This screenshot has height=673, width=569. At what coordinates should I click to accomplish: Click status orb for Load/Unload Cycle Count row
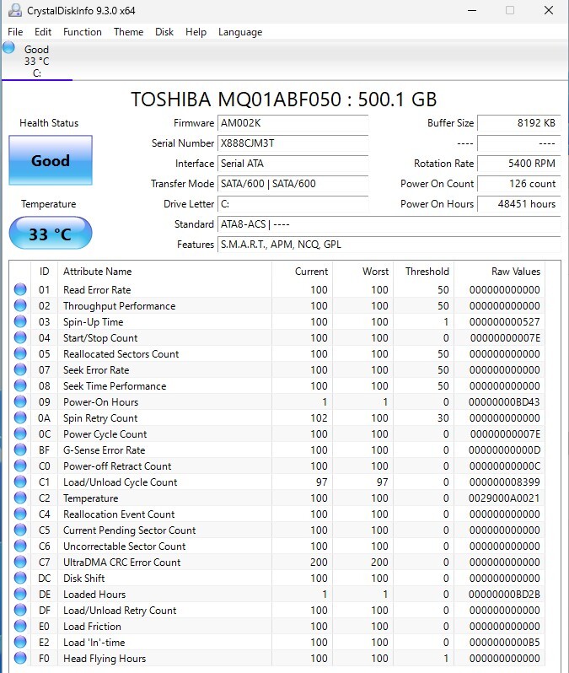[x=20, y=482]
